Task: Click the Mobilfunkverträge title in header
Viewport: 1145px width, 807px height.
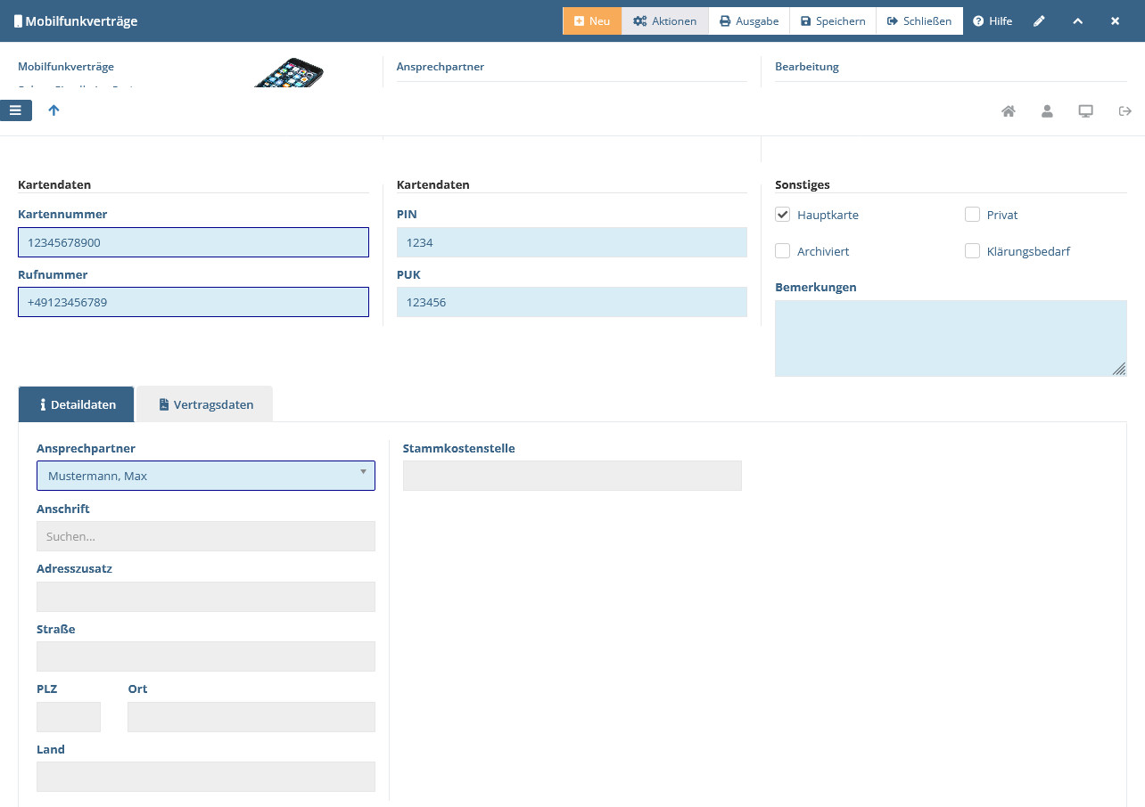Action: 81,20
